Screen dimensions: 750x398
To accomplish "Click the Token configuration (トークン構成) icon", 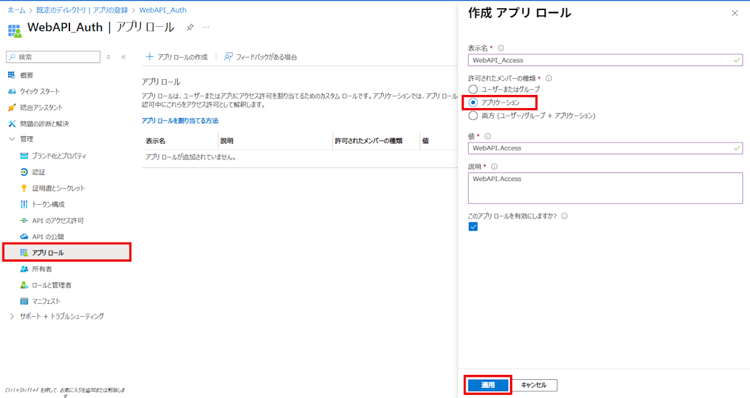I will click(x=24, y=204).
